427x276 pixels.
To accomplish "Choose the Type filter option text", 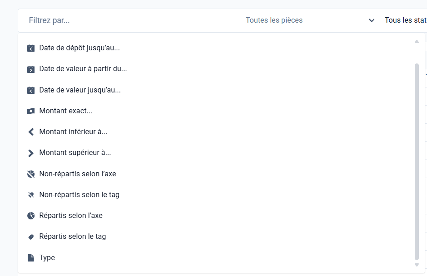I will point(47,258).
